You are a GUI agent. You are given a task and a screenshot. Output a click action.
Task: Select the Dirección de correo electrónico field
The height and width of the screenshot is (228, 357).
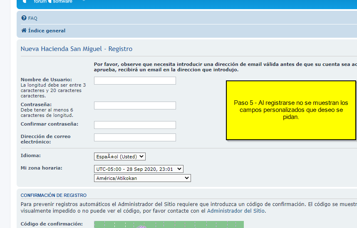[x=135, y=137]
